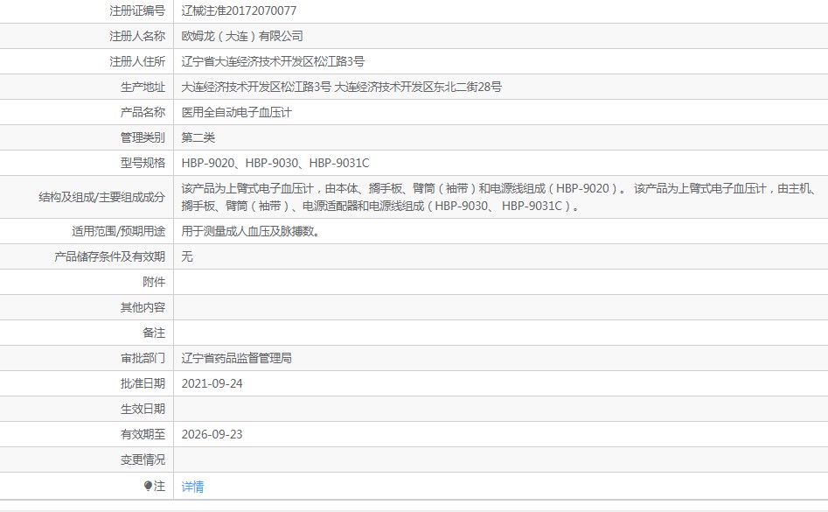Select the 无 value for storage conditions
Viewport: 828px width, 512px height.
pyautogui.click(x=187, y=256)
